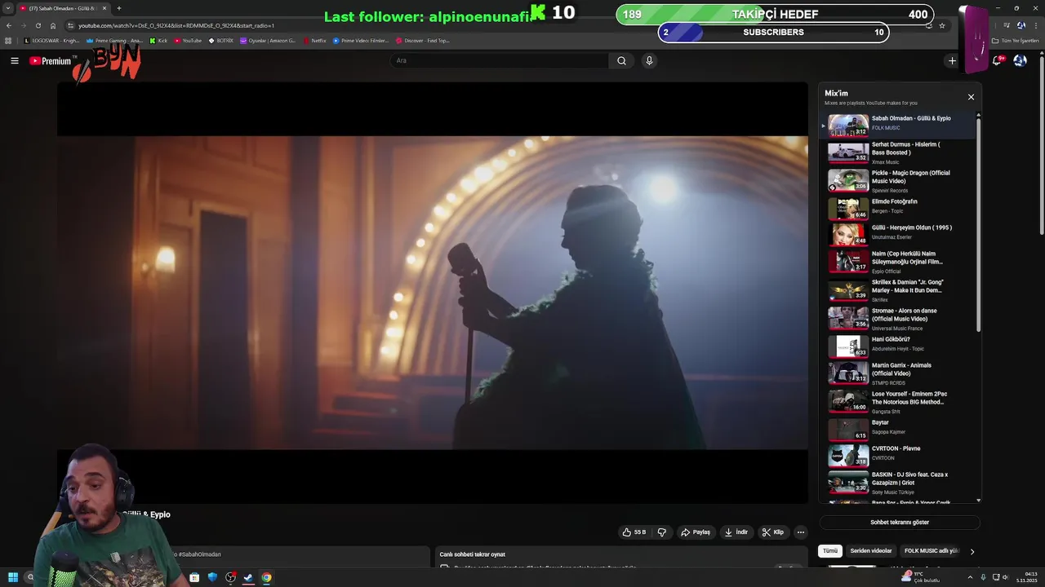This screenshot has width=1045, height=587.
Task: Select the Tümü filter chip
Action: coord(830,551)
